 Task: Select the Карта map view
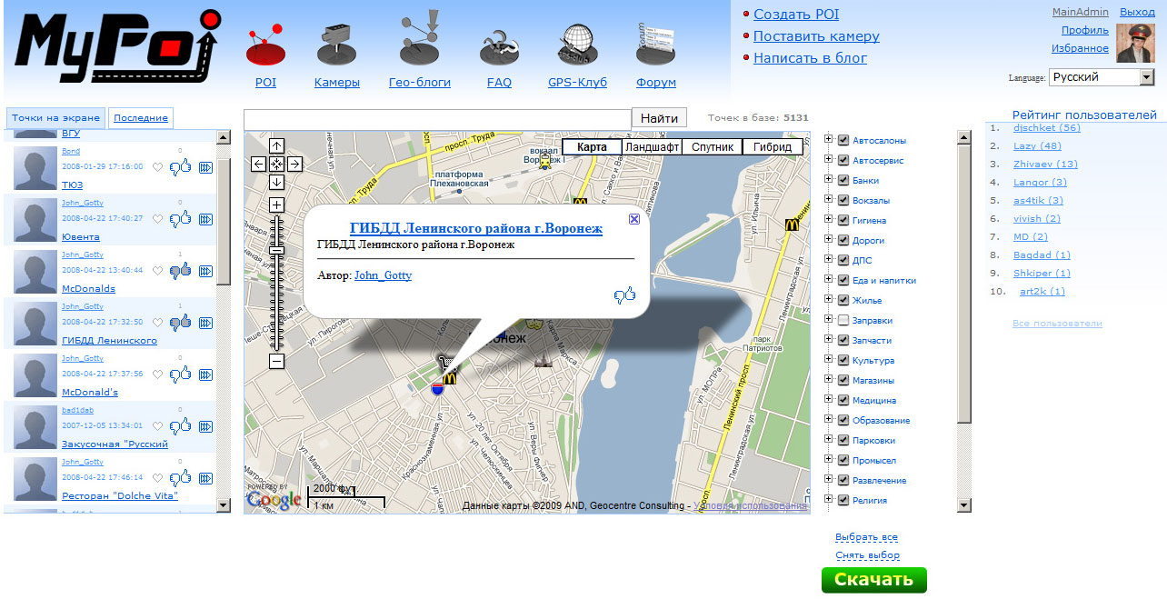[x=592, y=147]
